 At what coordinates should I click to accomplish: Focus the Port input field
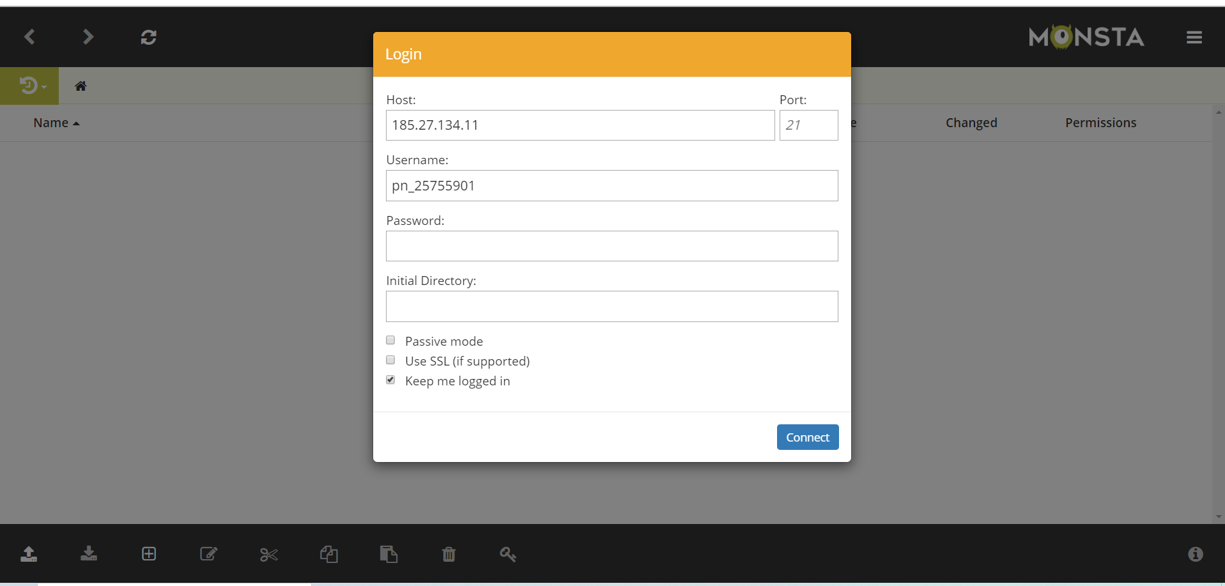809,125
